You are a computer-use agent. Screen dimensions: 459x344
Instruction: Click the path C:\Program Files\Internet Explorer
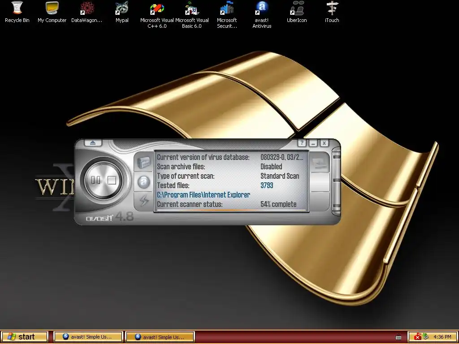pyautogui.click(x=204, y=195)
